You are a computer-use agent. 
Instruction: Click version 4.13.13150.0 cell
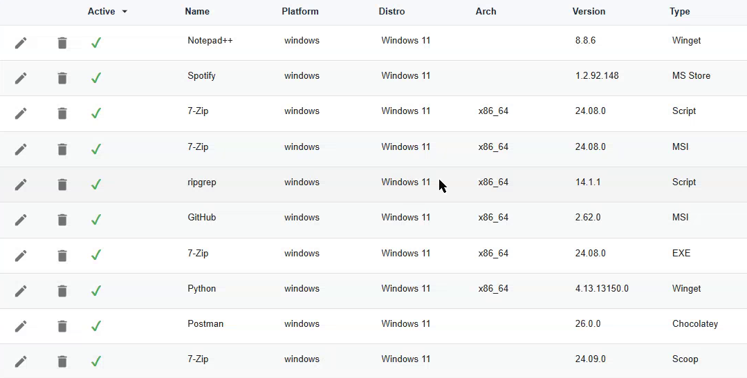coord(602,288)
